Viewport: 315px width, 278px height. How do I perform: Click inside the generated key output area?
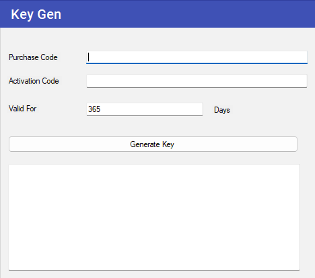[x=154, y=217]
